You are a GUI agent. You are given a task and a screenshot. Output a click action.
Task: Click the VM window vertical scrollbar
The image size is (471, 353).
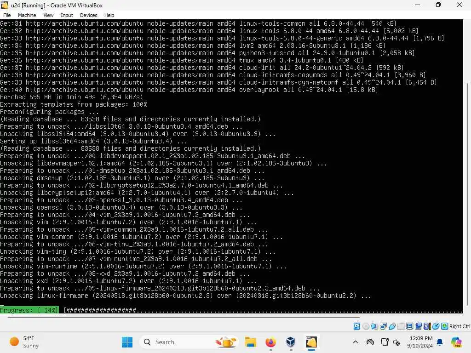[x=467, y=194]
